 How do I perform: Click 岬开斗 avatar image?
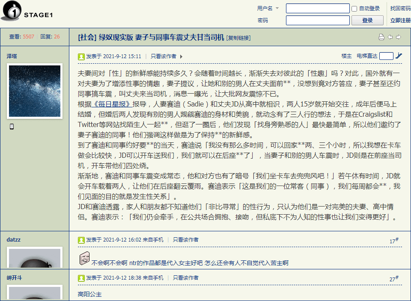(35, 292)
